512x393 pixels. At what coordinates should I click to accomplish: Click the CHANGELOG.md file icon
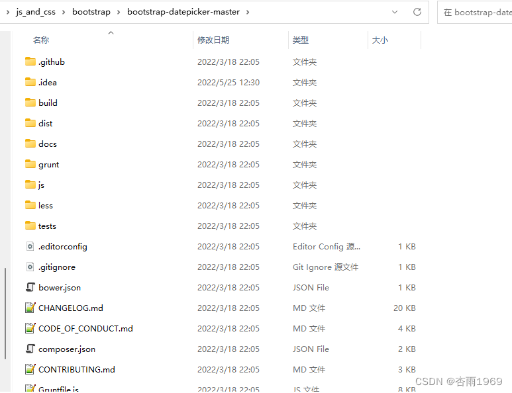(30, 308)
